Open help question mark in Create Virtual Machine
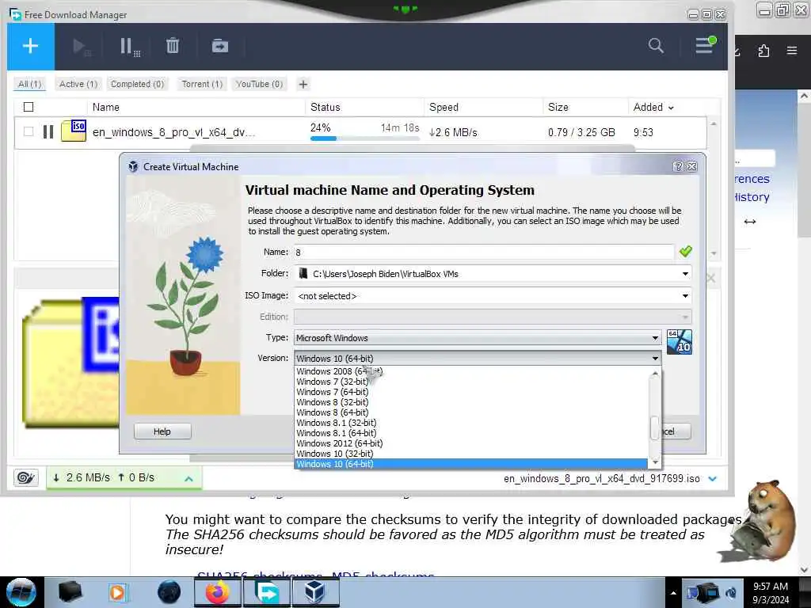Image resolution: width=811 pixels, height=608 pixels. pos(678,166)
